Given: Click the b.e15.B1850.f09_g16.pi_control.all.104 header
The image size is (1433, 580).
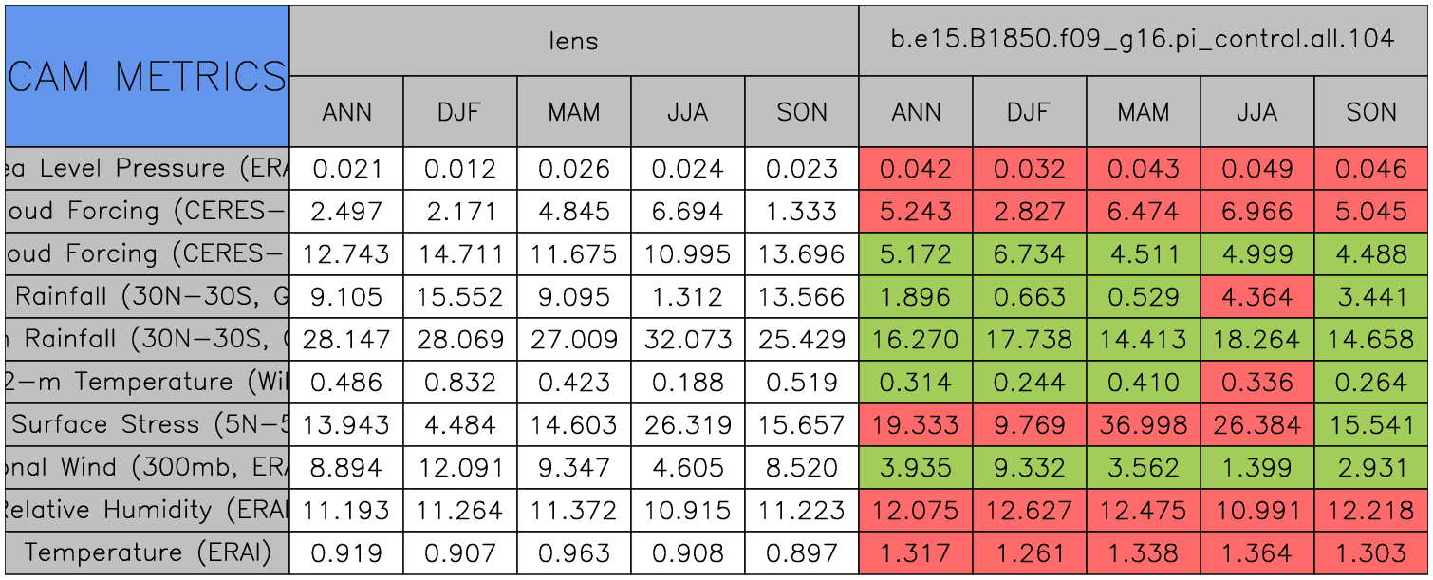Looking at the screenshot, I should pyautogui.click(x=1143, y=40).
